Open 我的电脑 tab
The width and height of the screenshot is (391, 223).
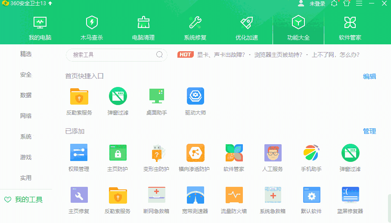pyautogui.click(x=40, y=28)
